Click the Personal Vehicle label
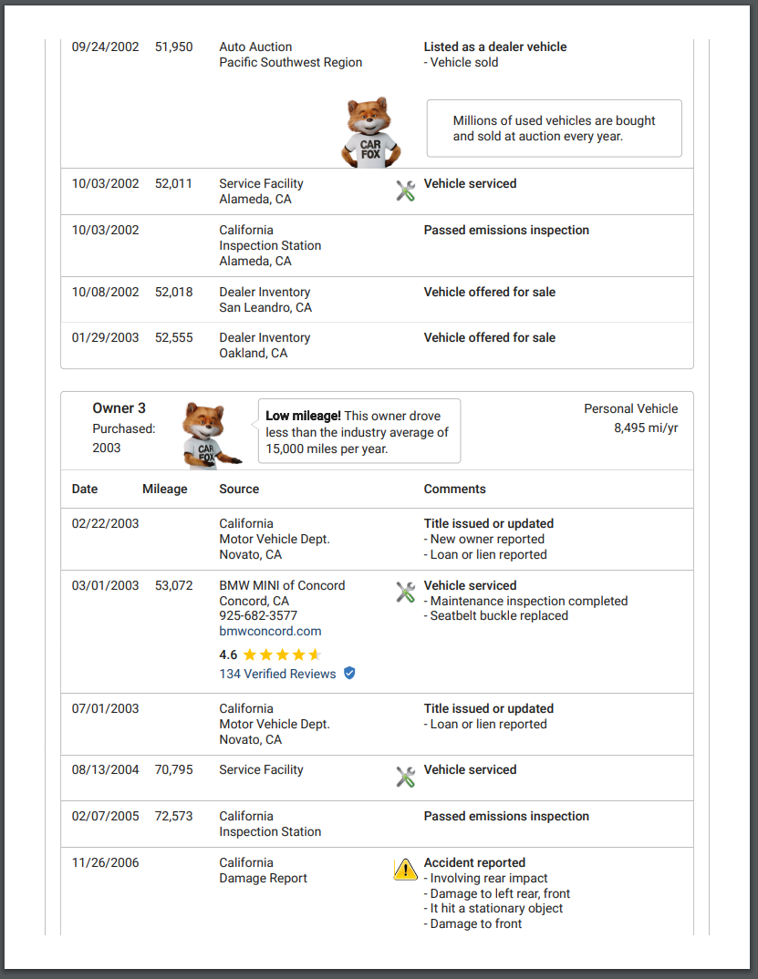 630,409
